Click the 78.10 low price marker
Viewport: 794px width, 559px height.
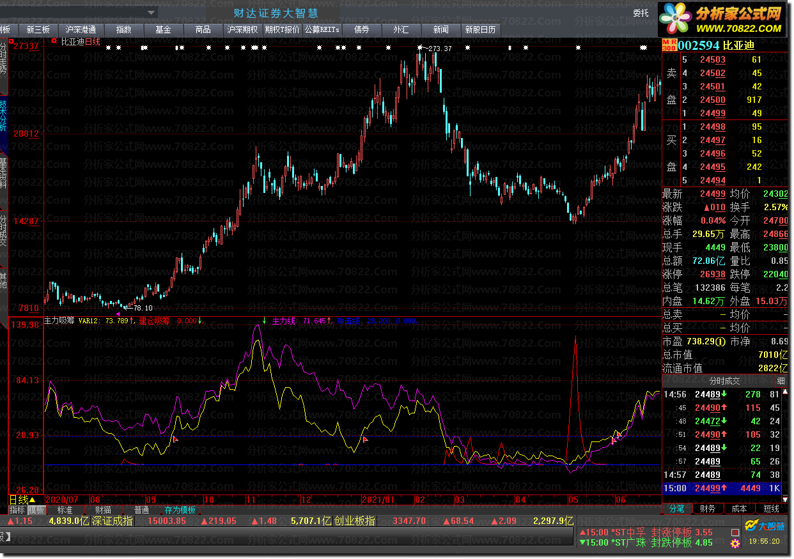coord(143,308)
